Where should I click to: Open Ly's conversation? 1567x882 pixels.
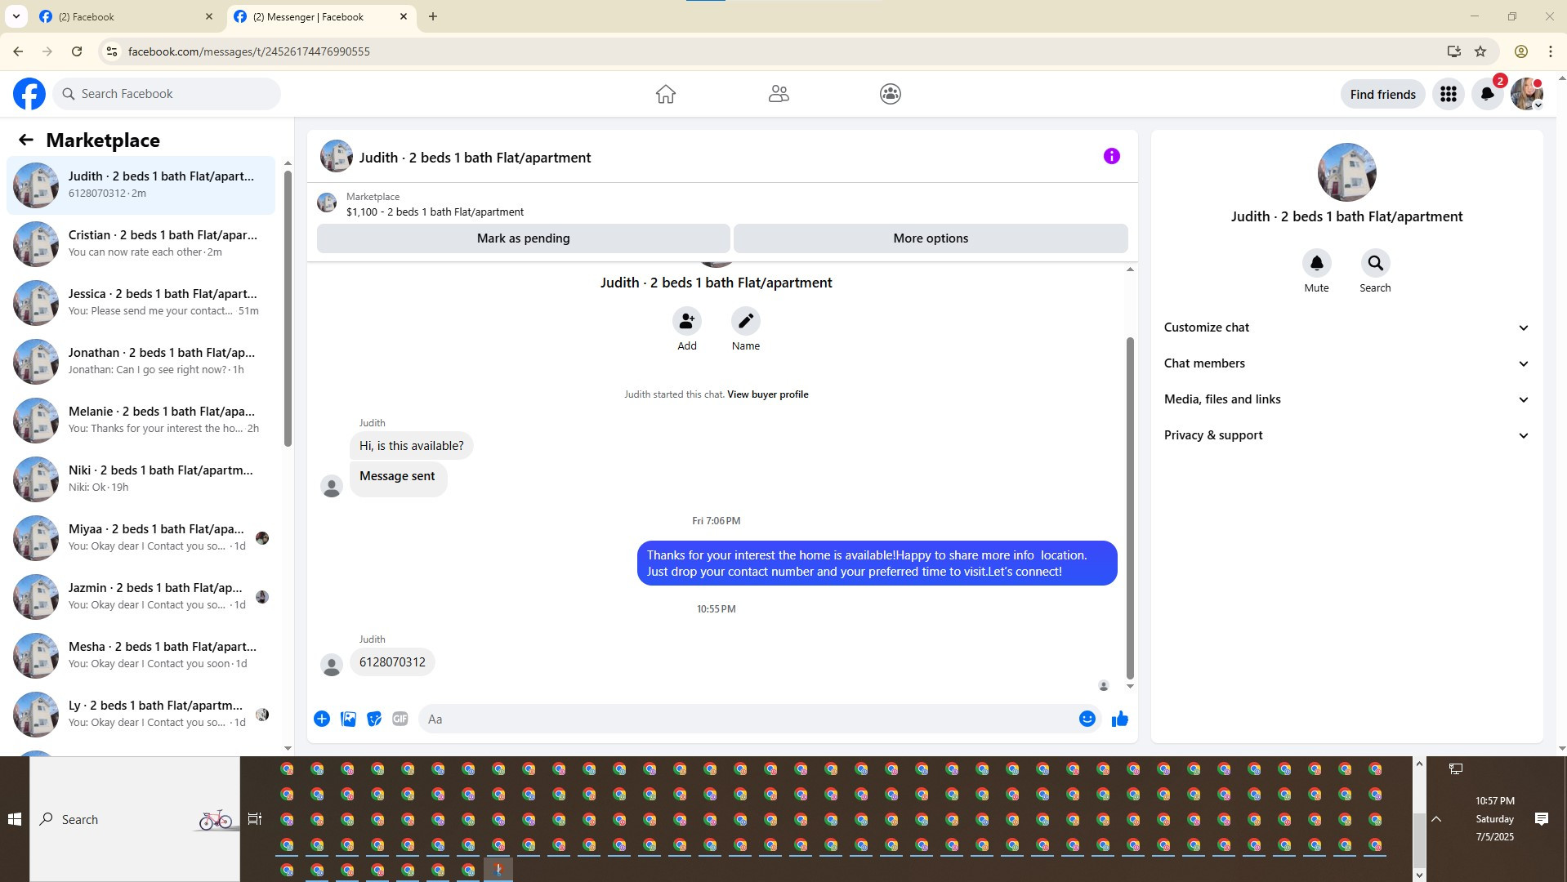point(141,714)
